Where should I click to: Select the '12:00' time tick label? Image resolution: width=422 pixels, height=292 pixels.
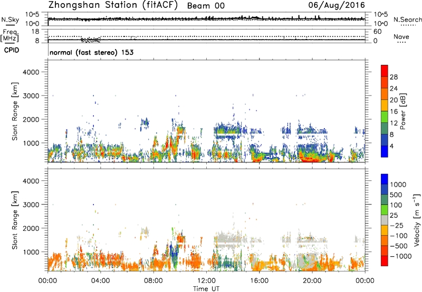click(x=206, y=281)
